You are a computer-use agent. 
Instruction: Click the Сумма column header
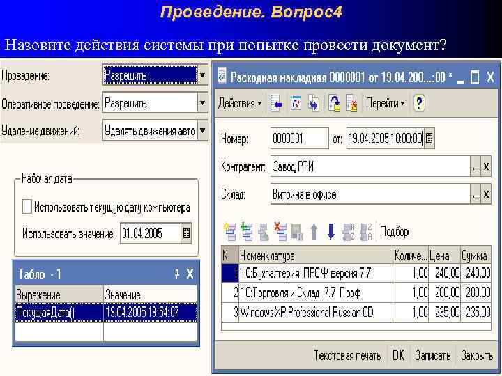pos(476,255)
